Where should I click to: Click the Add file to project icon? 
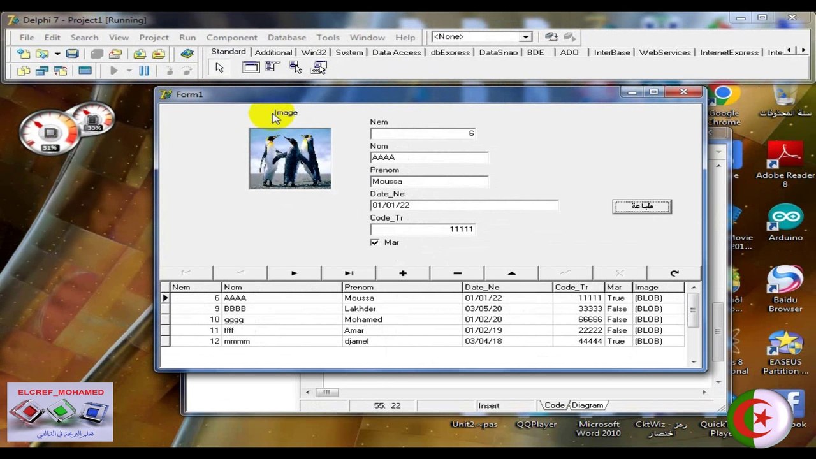tap(139, 54)
